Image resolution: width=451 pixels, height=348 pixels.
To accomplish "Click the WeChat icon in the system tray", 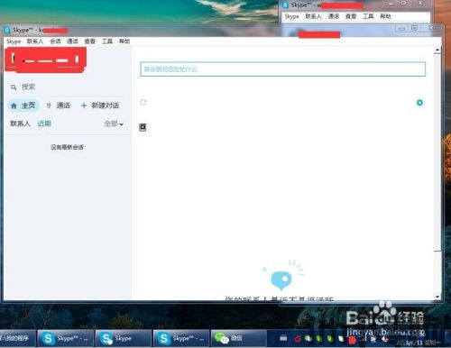I will 308,339.
